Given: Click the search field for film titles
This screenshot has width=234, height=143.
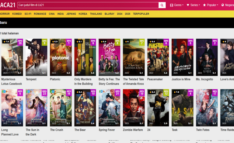Looking at the screenshot, I should (x=87, y=5).
